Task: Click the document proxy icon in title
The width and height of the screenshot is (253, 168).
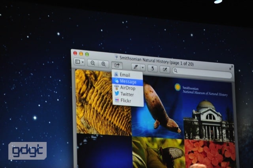Action: click(116, 57)
